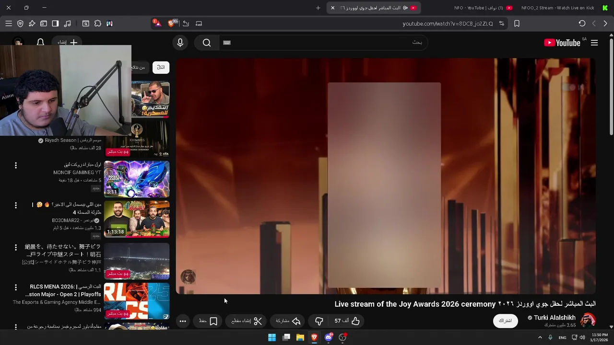This screenshot has width=614, height=345.
Task: Open Turki Alalshikh channel name link
Action: (x=555, y=318)
